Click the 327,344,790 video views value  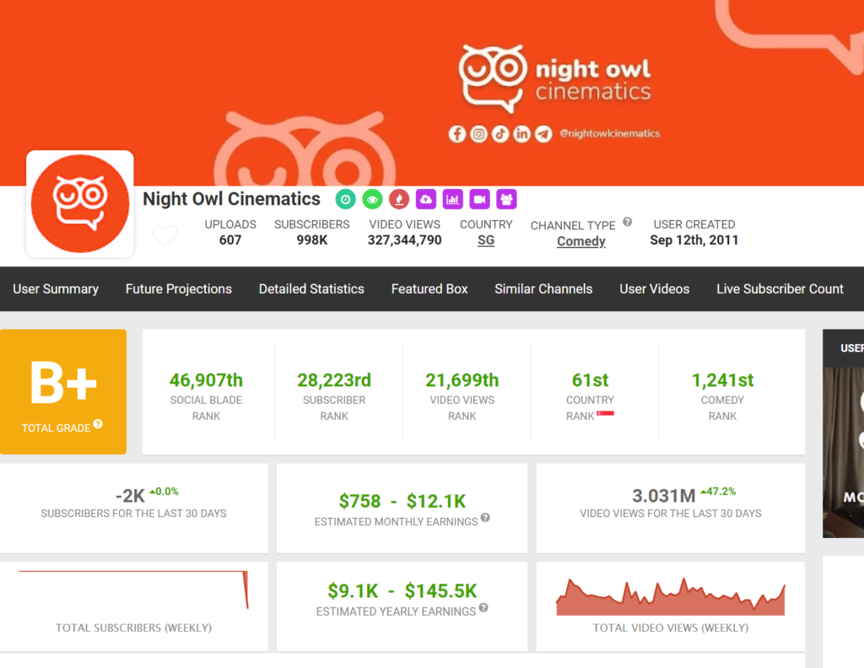pyautogui.click(x=404, y=240)
